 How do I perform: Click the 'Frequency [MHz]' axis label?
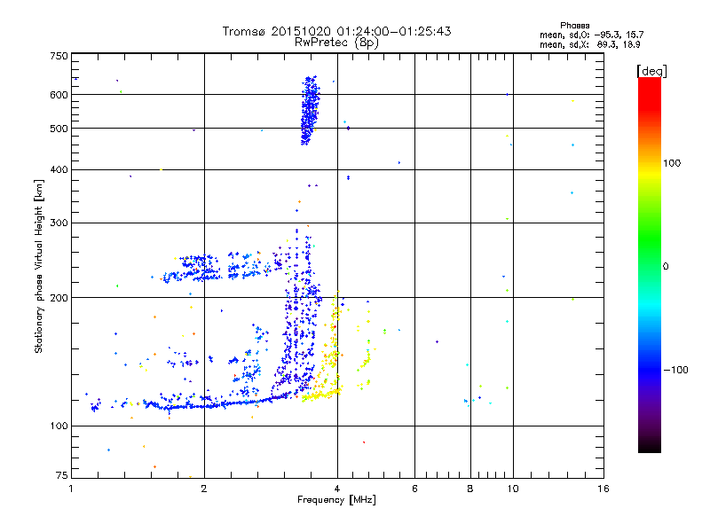pyautogui.click(x=336, y=500)
